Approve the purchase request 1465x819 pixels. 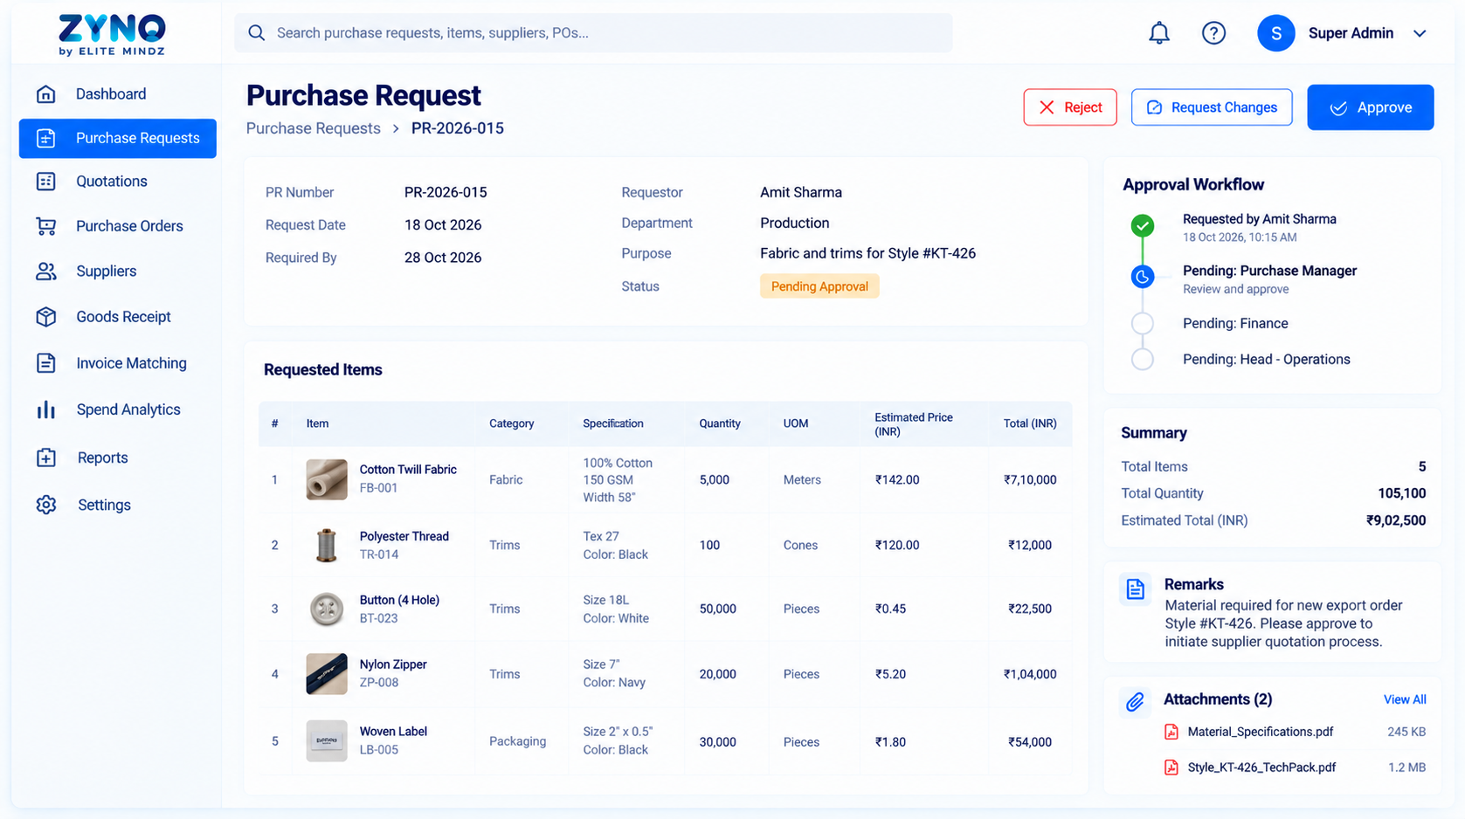tap(1370, 107)
